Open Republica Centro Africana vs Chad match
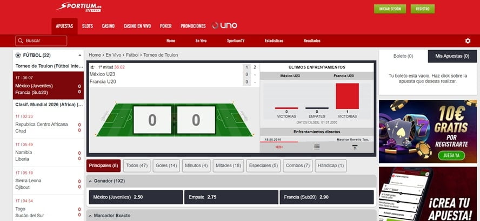The image size is (480, 221). [48, 124]
